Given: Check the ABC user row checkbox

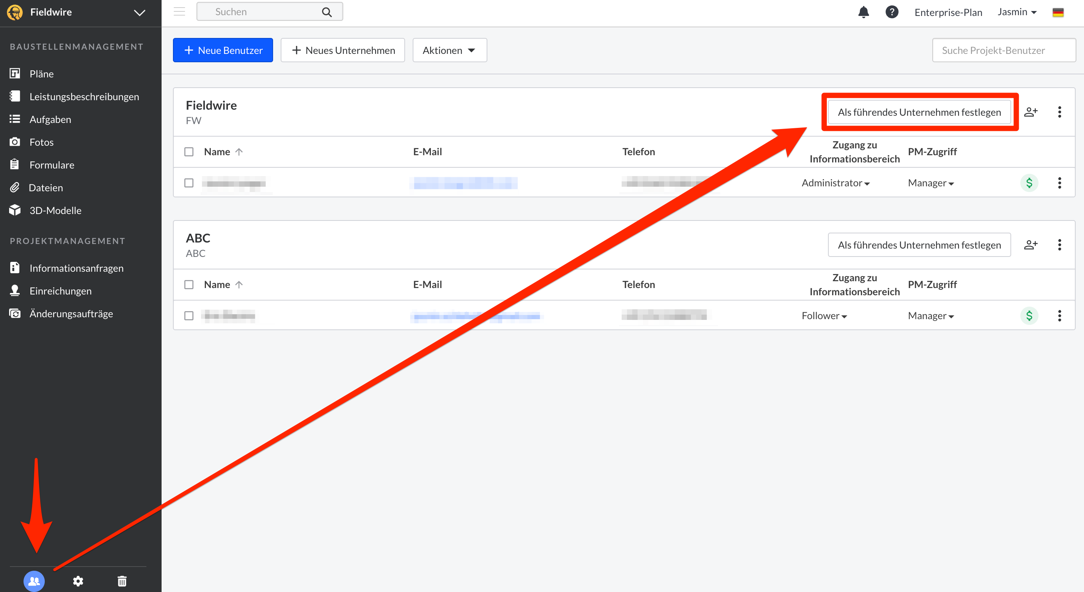Looking at the screenshot, I should pyautogui.click(x=189, y=316).
